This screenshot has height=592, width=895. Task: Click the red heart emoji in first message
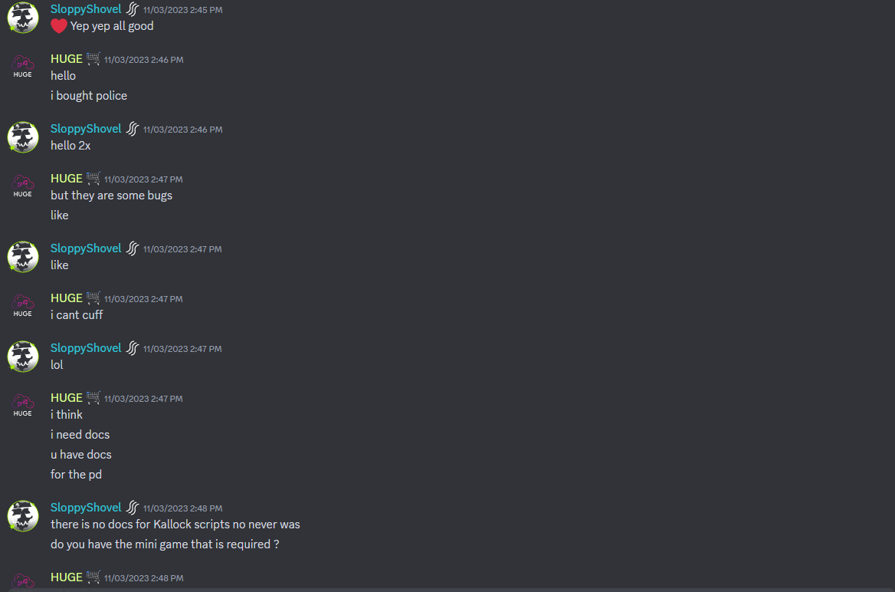coord(59,26)
